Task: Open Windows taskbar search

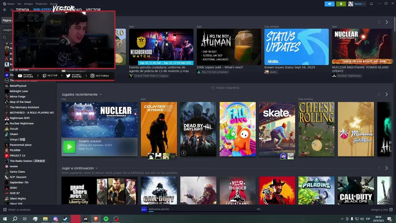Action: tap(15, 219)
